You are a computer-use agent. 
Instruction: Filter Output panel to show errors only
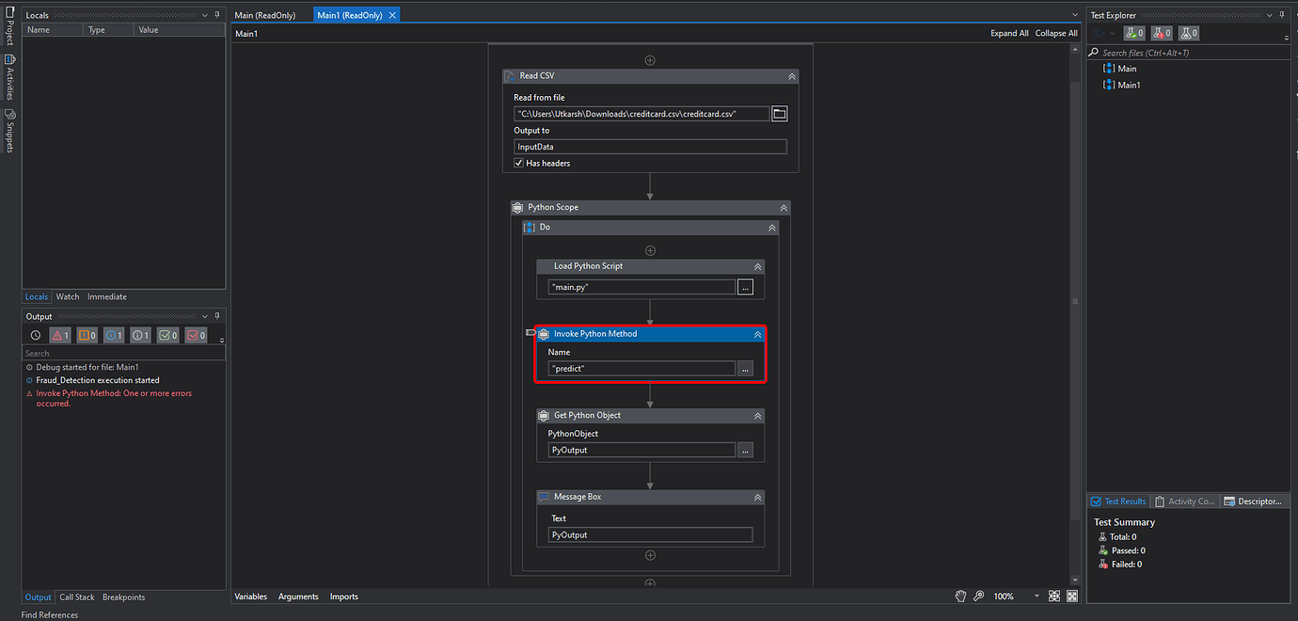click(x=58, y=334)
